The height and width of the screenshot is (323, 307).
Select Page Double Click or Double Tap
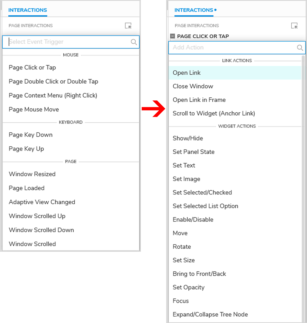coord(53,82)
